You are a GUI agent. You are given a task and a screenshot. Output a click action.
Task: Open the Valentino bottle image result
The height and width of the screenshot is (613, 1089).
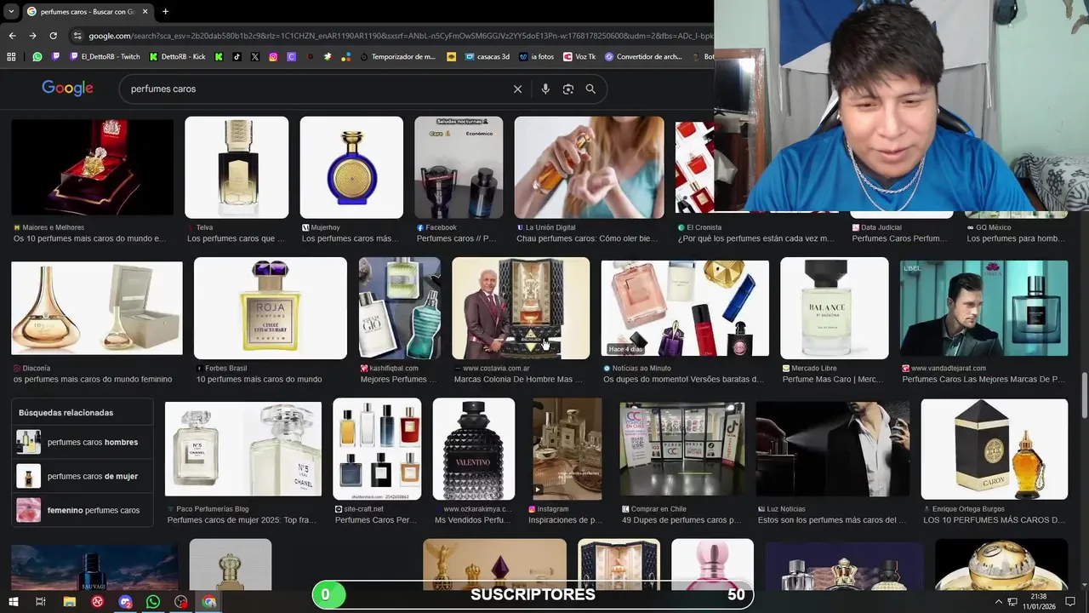[x=474, y=449]
